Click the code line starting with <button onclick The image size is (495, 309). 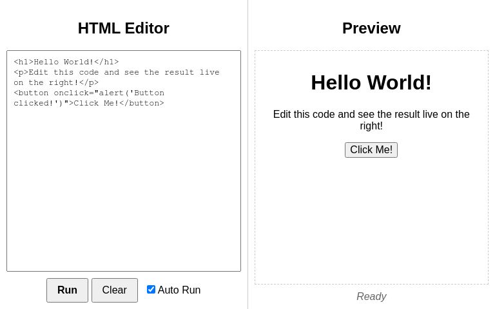coord(89,93)
